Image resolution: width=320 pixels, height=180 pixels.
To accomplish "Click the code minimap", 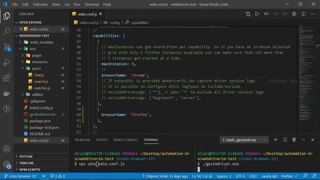I will click(x=307, y=73).
